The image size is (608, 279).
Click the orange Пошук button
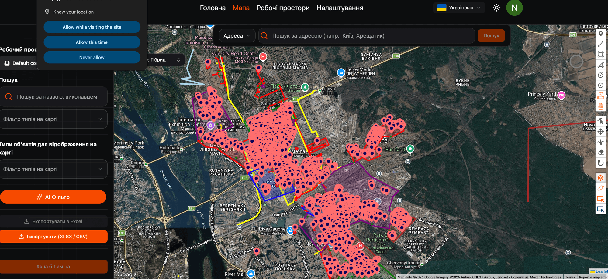(491, 36)
